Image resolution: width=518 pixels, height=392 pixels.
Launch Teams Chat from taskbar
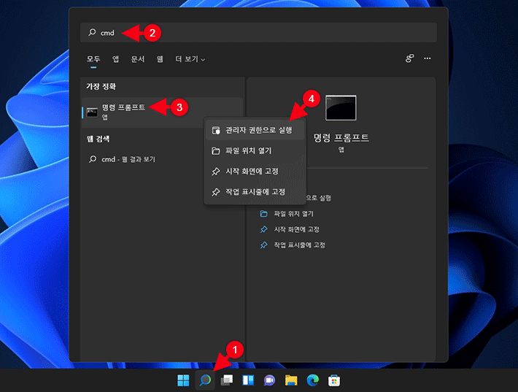[x=269, y=380]
